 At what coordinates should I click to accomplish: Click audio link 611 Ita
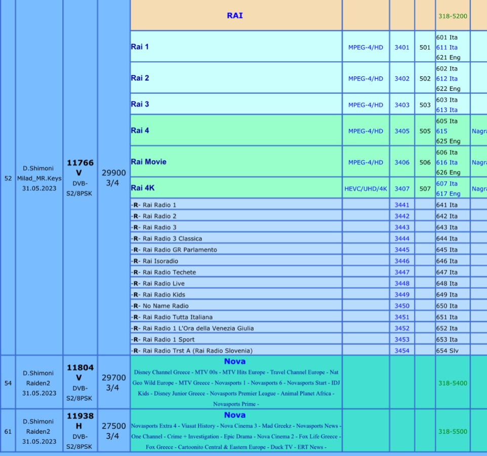point(447,47)
